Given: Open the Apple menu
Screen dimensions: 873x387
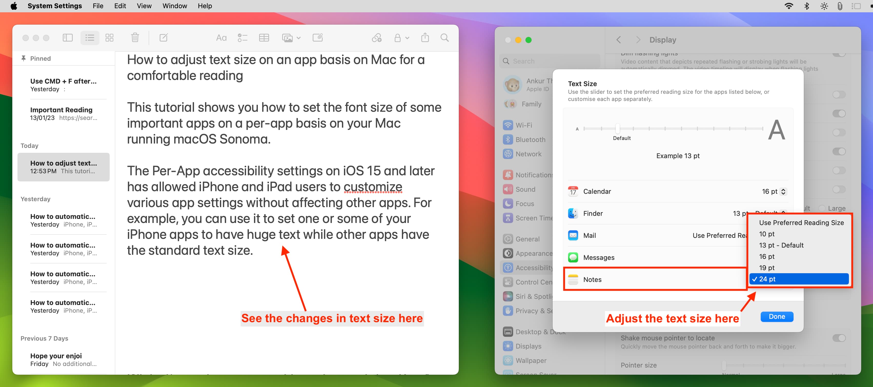Looking at the screenshot, I should [x=14, y=6].
